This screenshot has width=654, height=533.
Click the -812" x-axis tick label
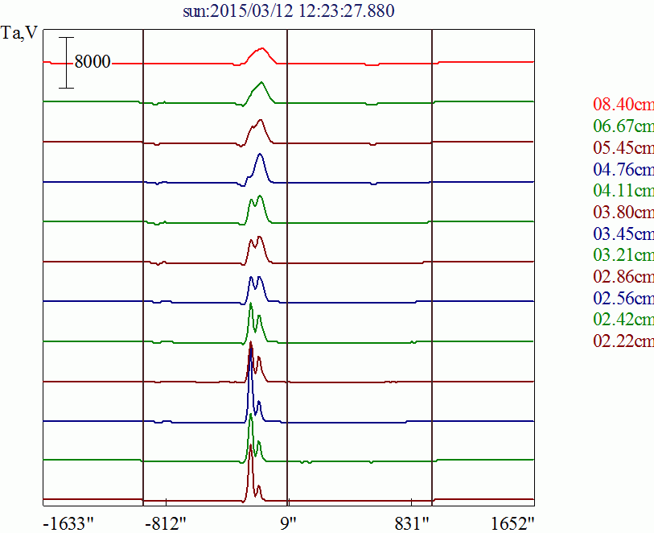(166, 524)
